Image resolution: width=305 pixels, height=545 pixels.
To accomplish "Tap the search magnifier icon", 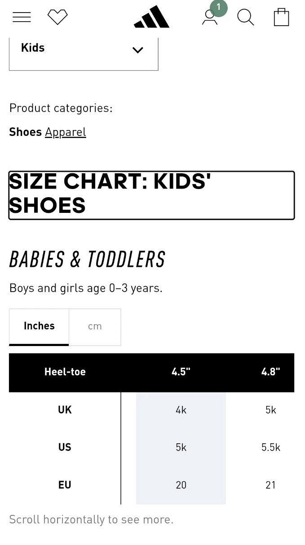I will pyautogui.click(x=245, y=18).
